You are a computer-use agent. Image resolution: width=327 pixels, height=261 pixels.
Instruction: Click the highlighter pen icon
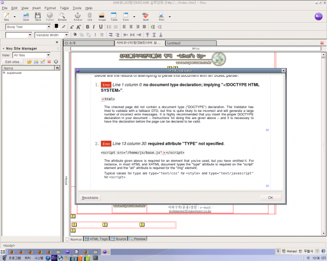(x=64, y=27)
